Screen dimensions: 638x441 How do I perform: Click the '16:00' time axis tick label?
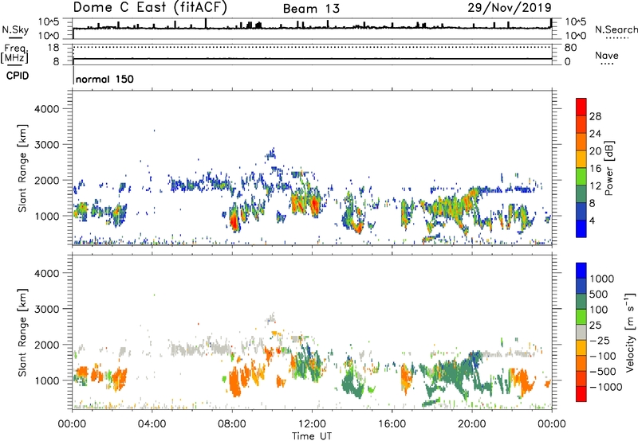(x=392, y=424)
